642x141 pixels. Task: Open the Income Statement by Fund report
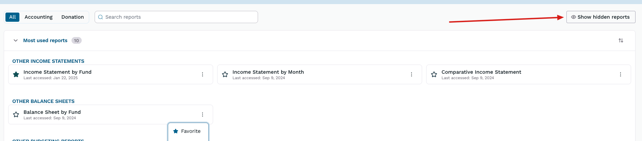point(58,72)
